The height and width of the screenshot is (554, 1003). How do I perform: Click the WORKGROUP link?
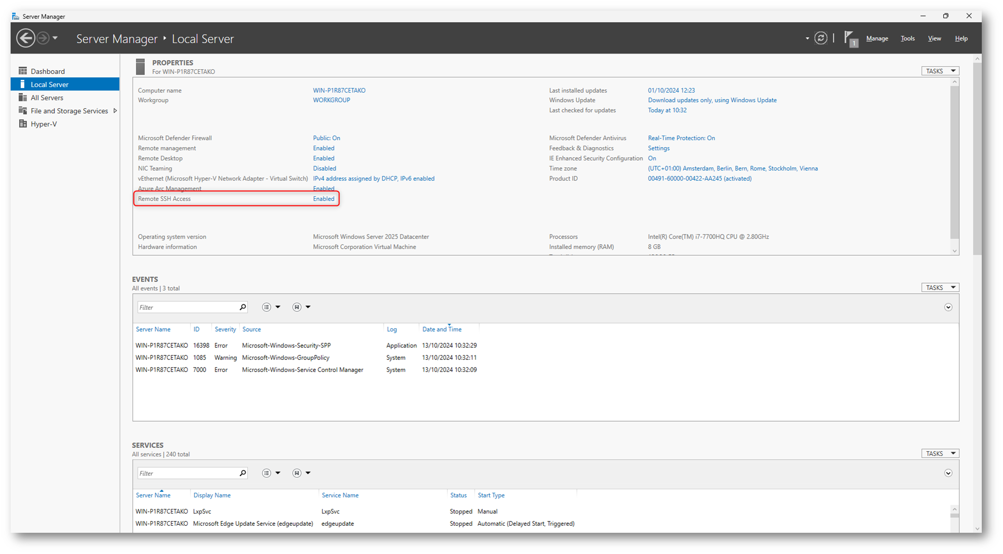point(331,100)
